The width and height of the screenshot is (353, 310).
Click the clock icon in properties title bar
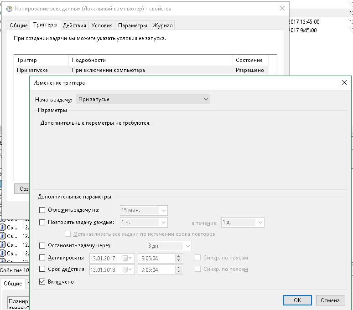point(9,9)
